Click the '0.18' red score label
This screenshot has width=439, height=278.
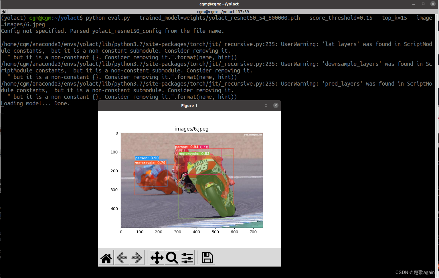click(x=204, y=147)
